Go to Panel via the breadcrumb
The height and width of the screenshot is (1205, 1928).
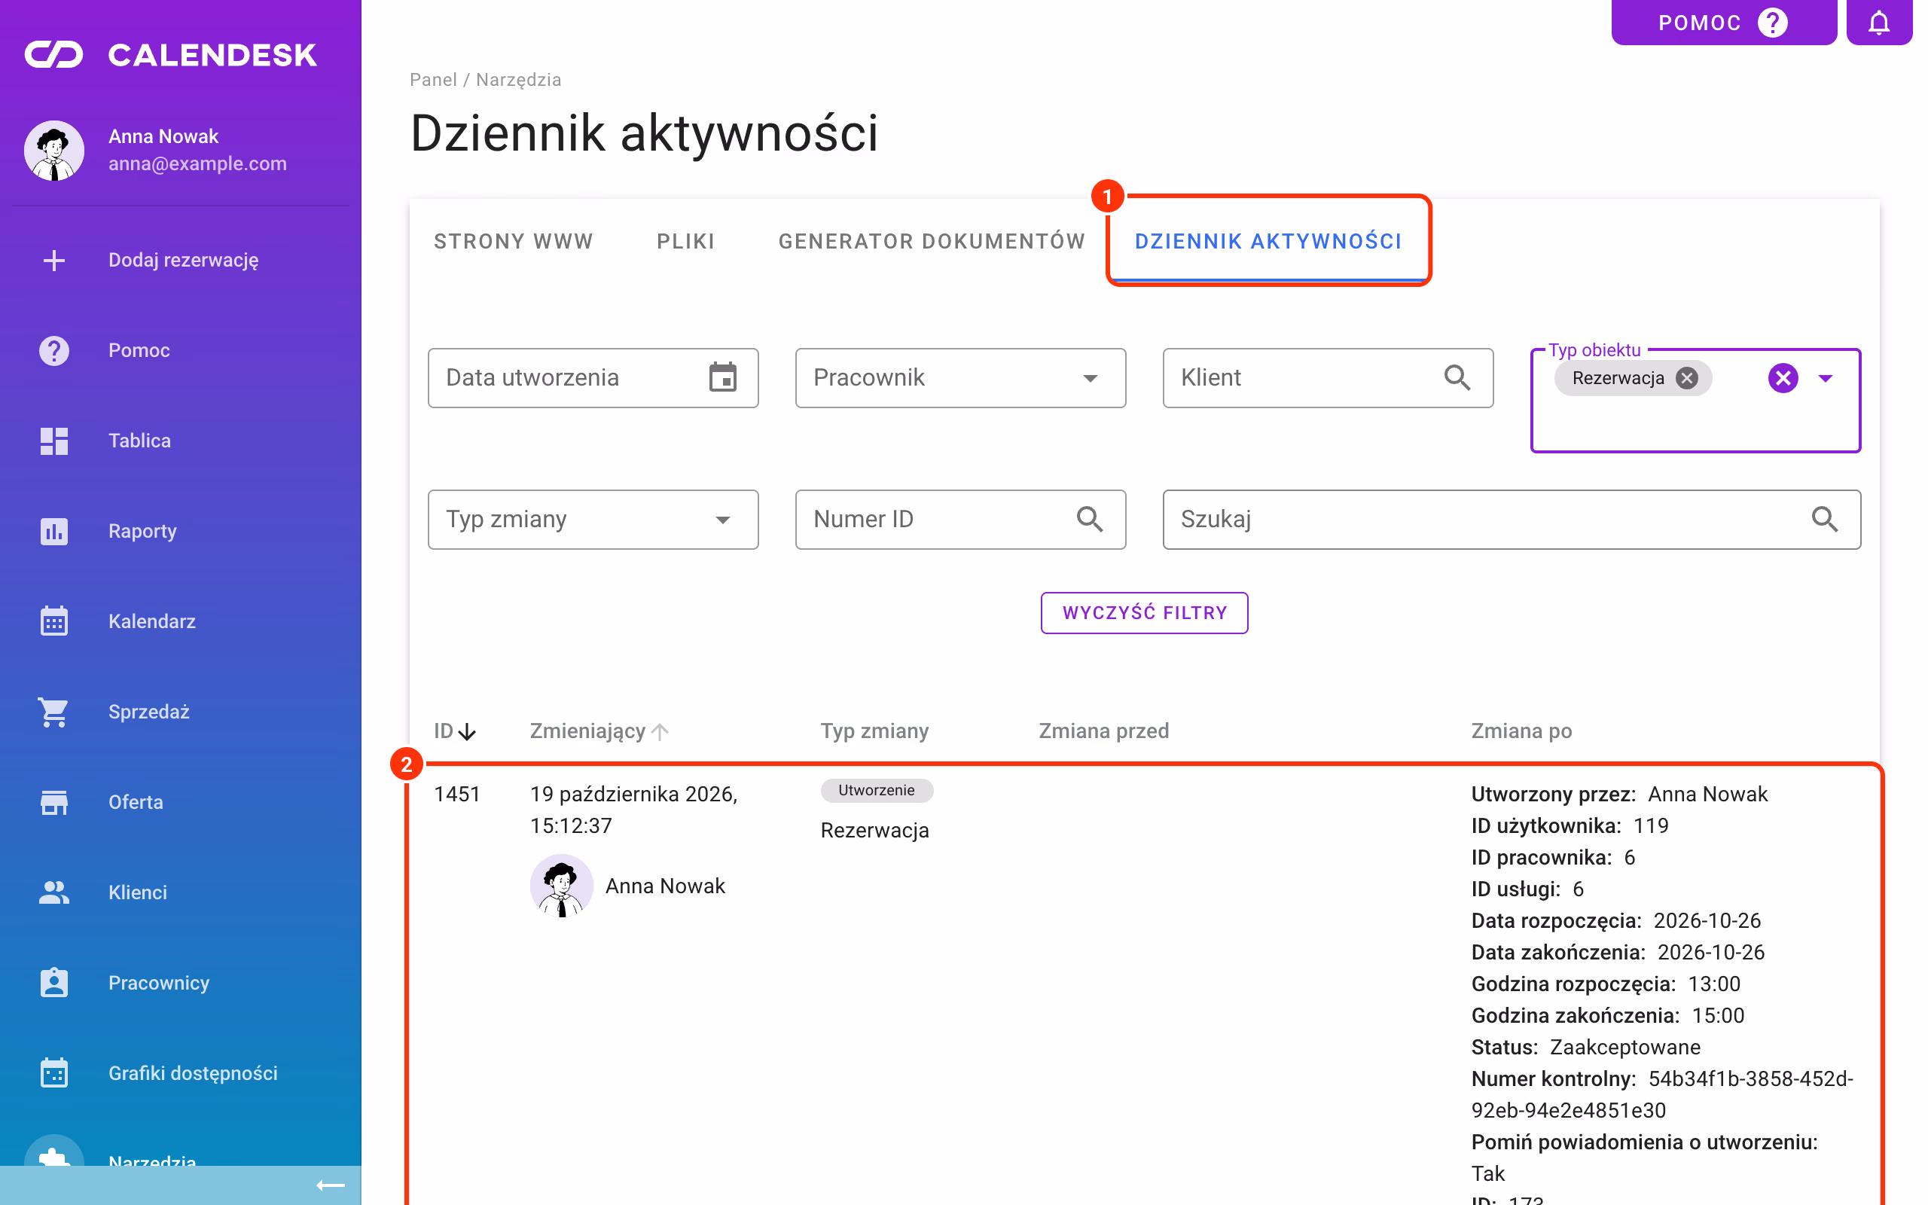[x=433, y=80]
